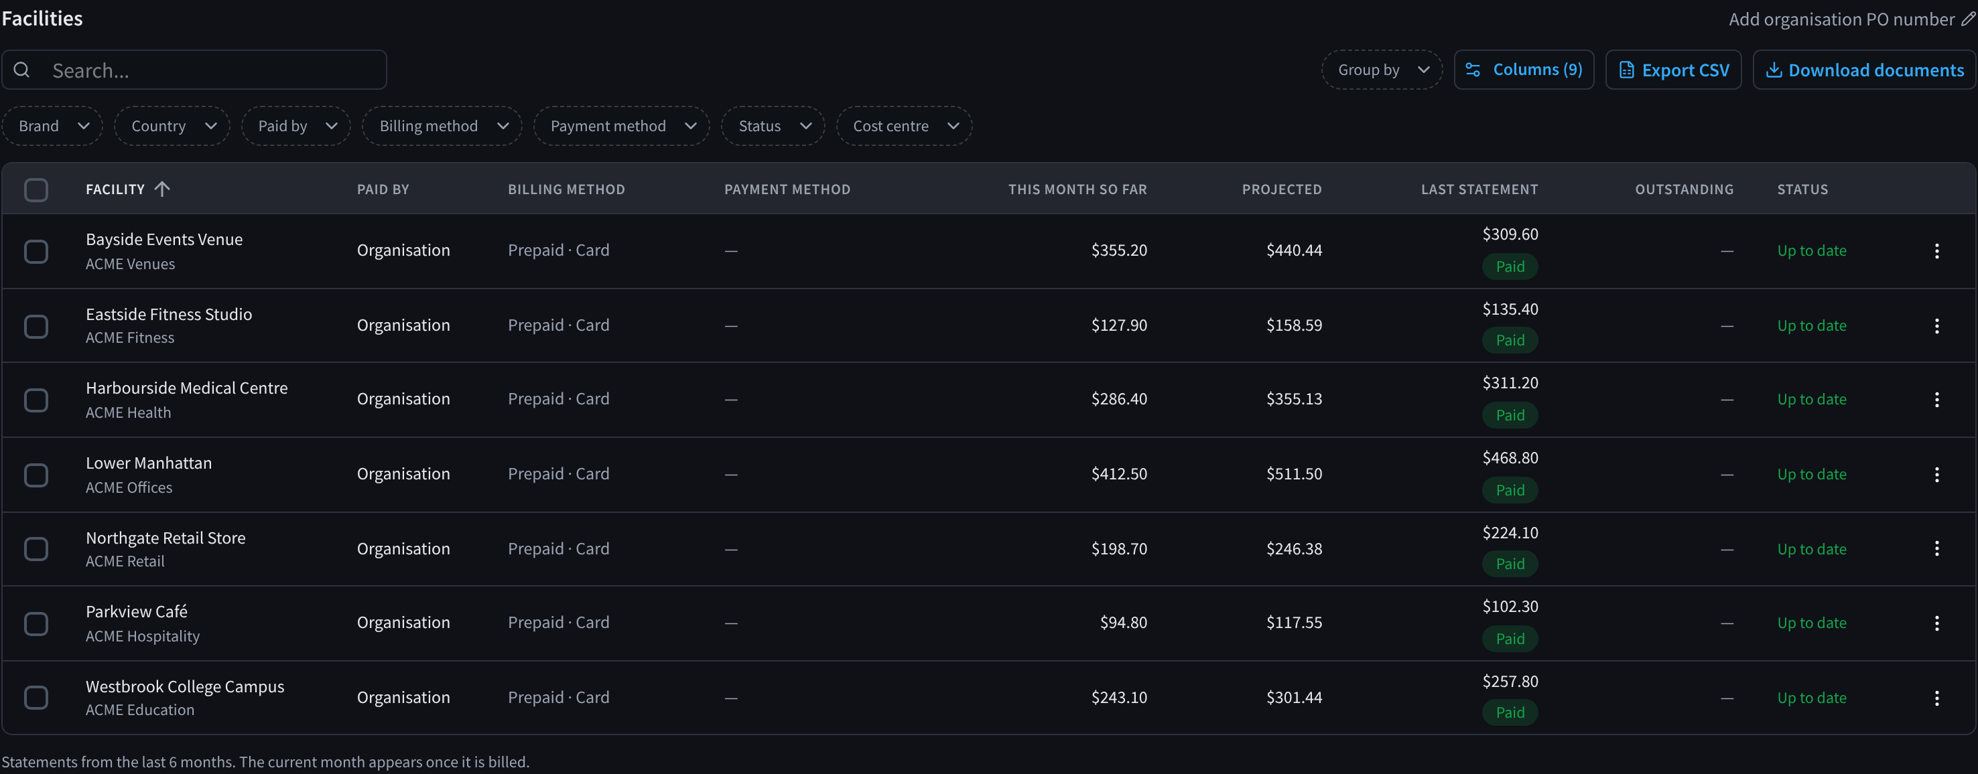Open the Paid by filter dropdown
The image size is (1978, 774).
coord(295,126)
